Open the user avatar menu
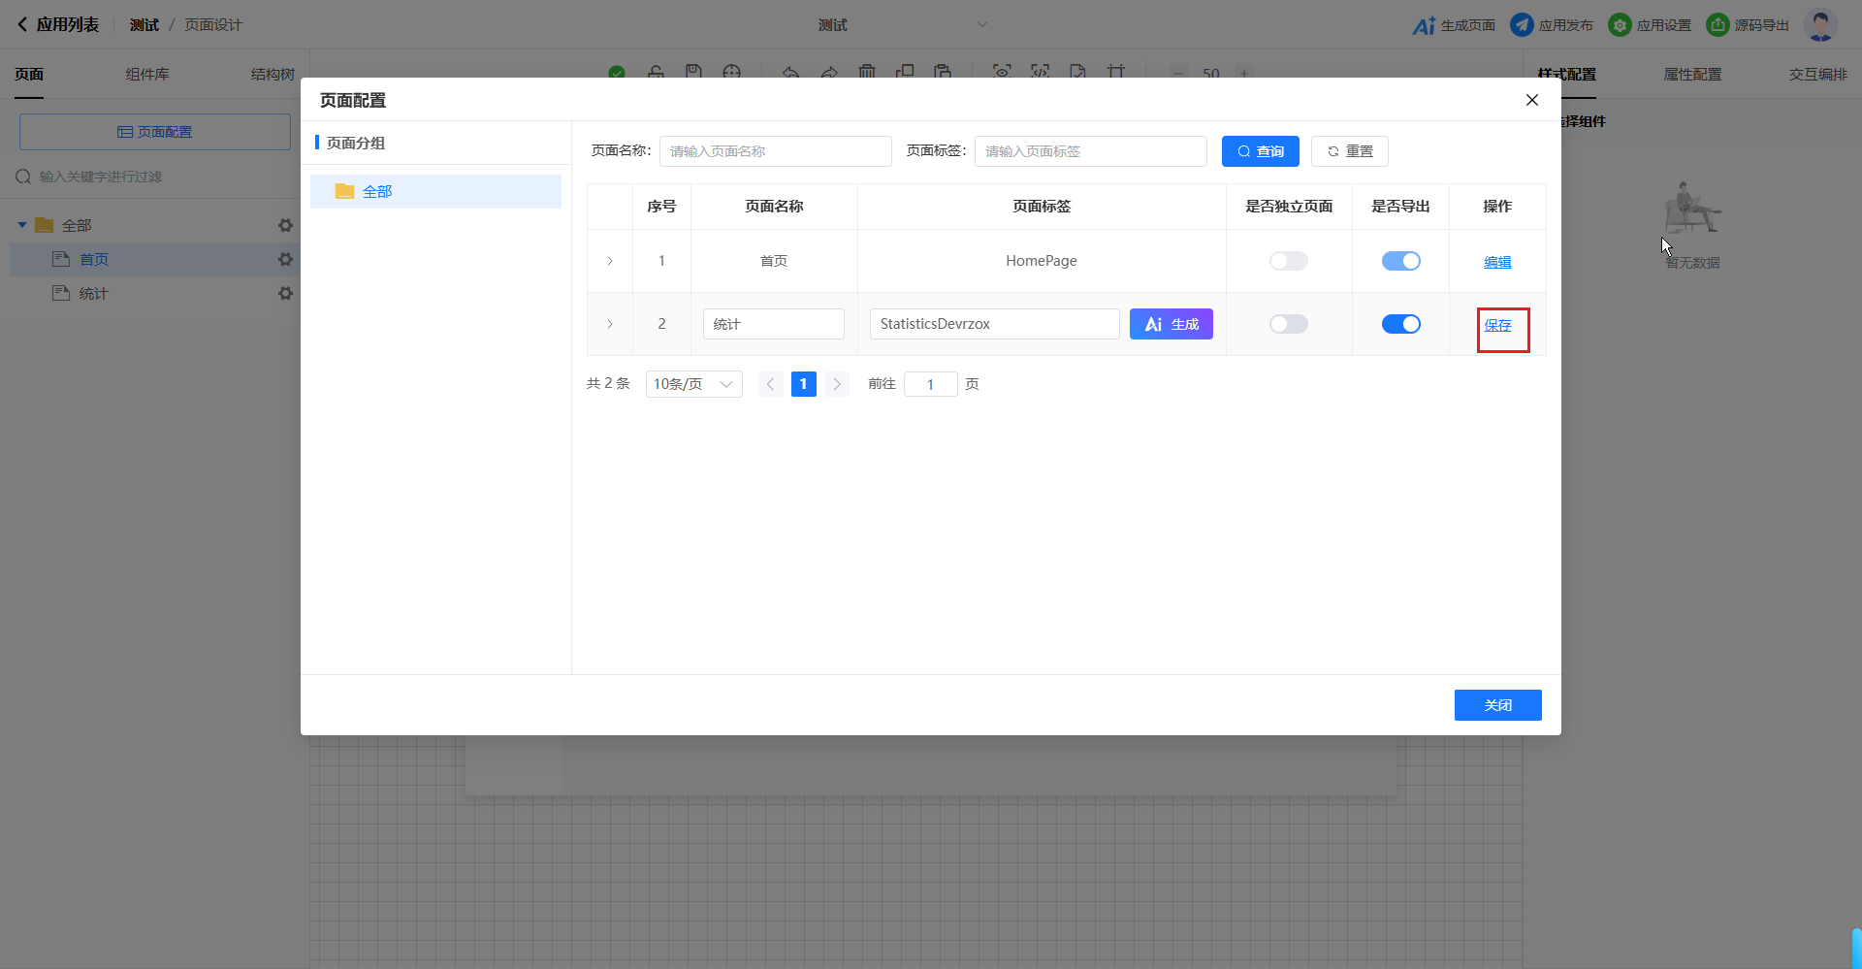 coord(1819,25)
